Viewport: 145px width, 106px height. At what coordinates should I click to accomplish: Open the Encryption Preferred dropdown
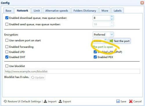(x=103, y=34)
